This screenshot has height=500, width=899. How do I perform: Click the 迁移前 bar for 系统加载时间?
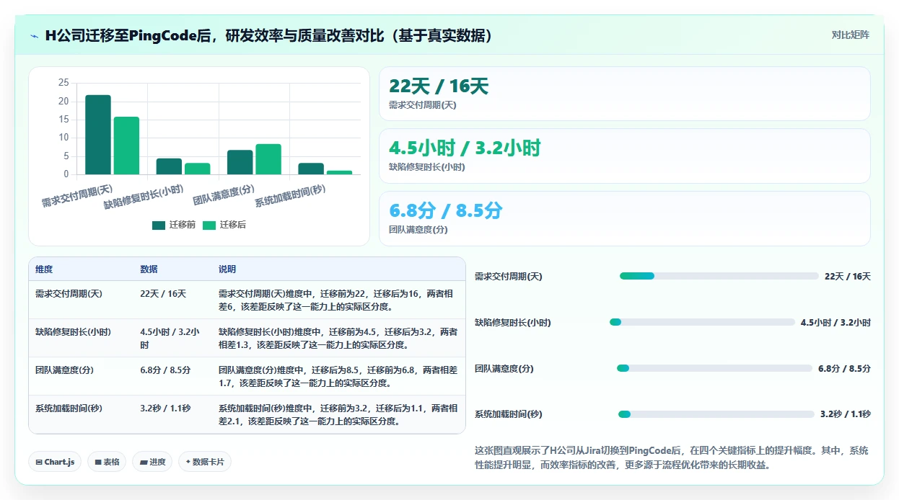(311, 169)
